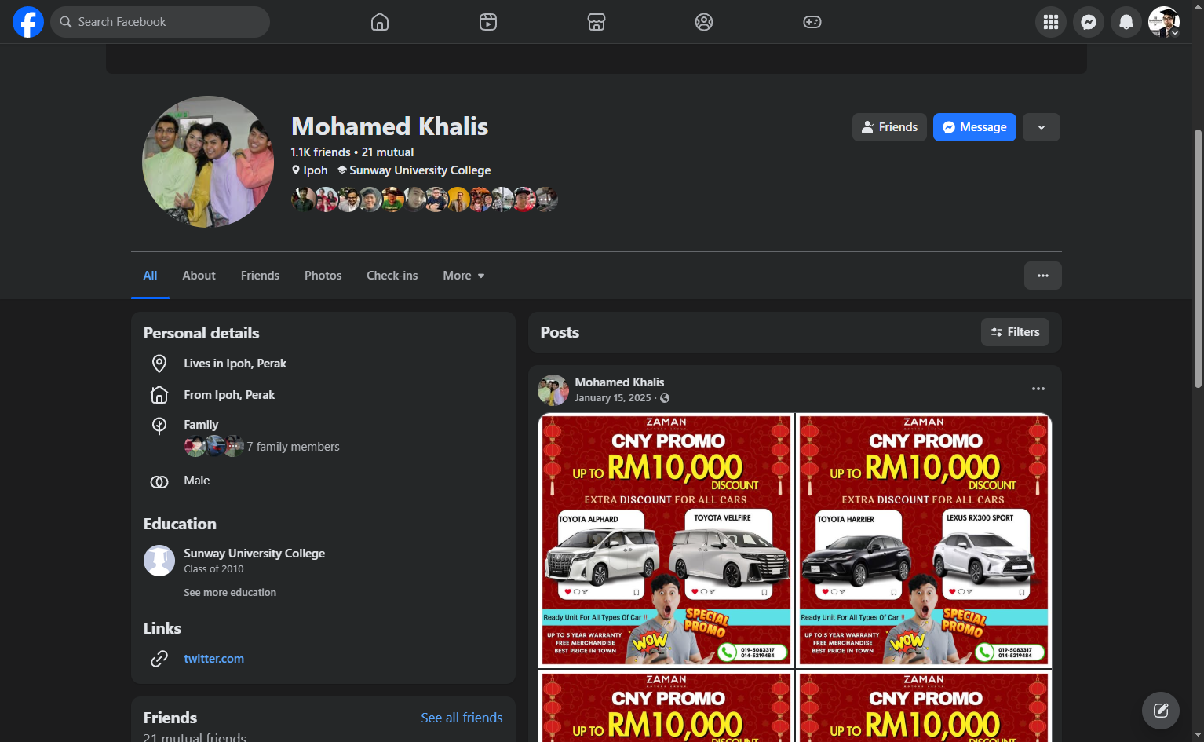Open the Messenger icon in top bar
Screen dimensions: 1204x742
(1089, 22)
